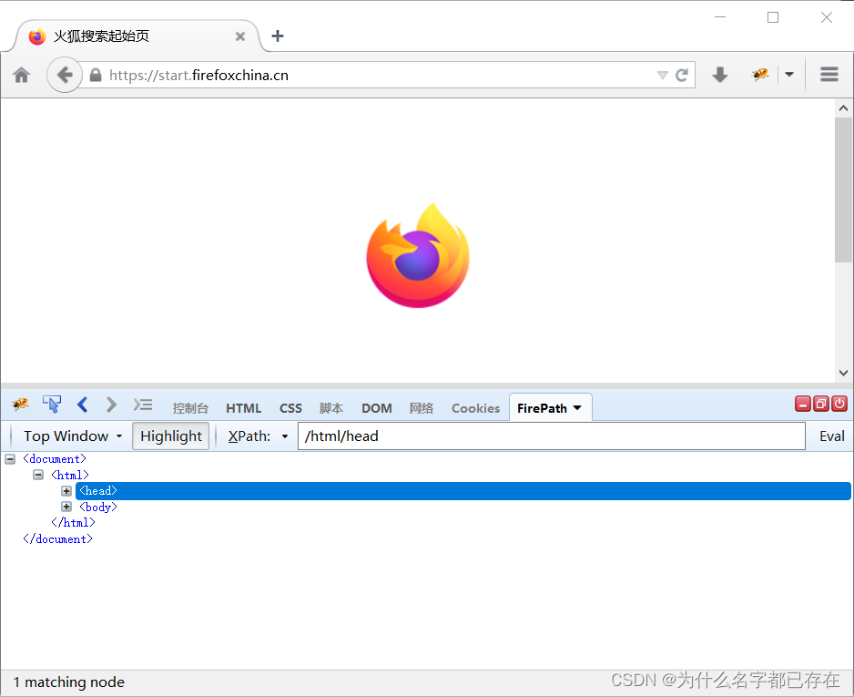854x697 pixels.
Task: Minimize the Firebug panel
Action: point(803,404)
